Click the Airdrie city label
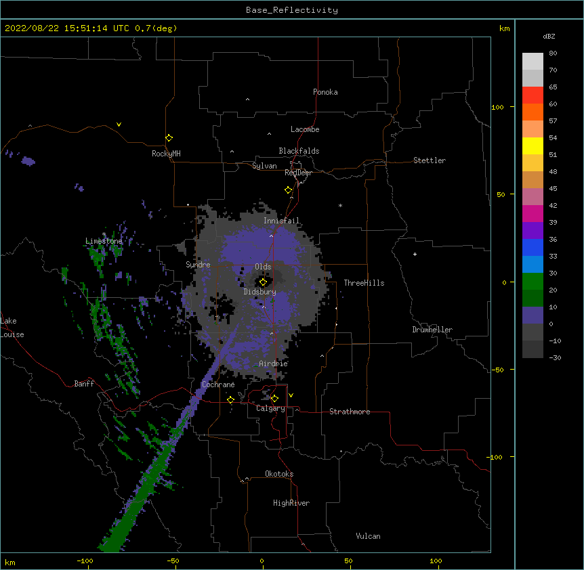 tap(274, 364)
